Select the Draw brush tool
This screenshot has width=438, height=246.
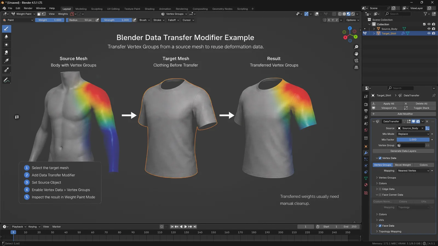coord(7,29)
